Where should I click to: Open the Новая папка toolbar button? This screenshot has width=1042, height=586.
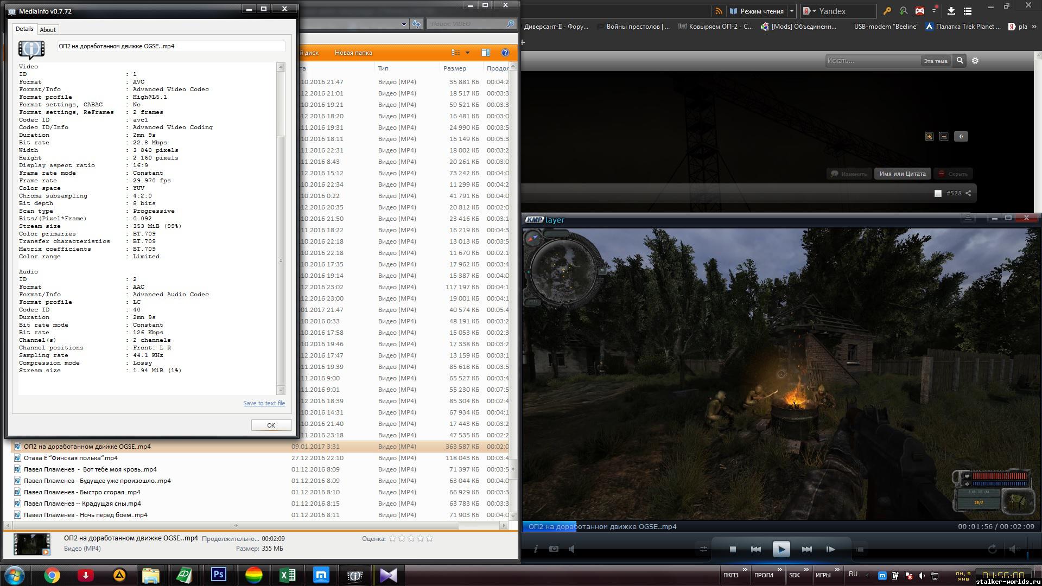click(x=353, y=53)
